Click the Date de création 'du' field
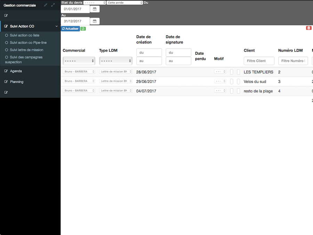The width and height of the screenshot is (313, 235). click(149, 53)
